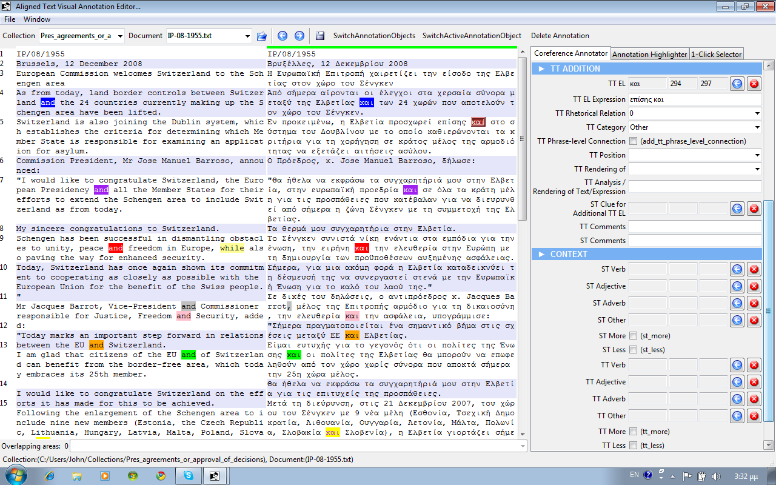
Task: Click blue button for ST Clue row
Action: pyautogui.click(x=737, y=209)
